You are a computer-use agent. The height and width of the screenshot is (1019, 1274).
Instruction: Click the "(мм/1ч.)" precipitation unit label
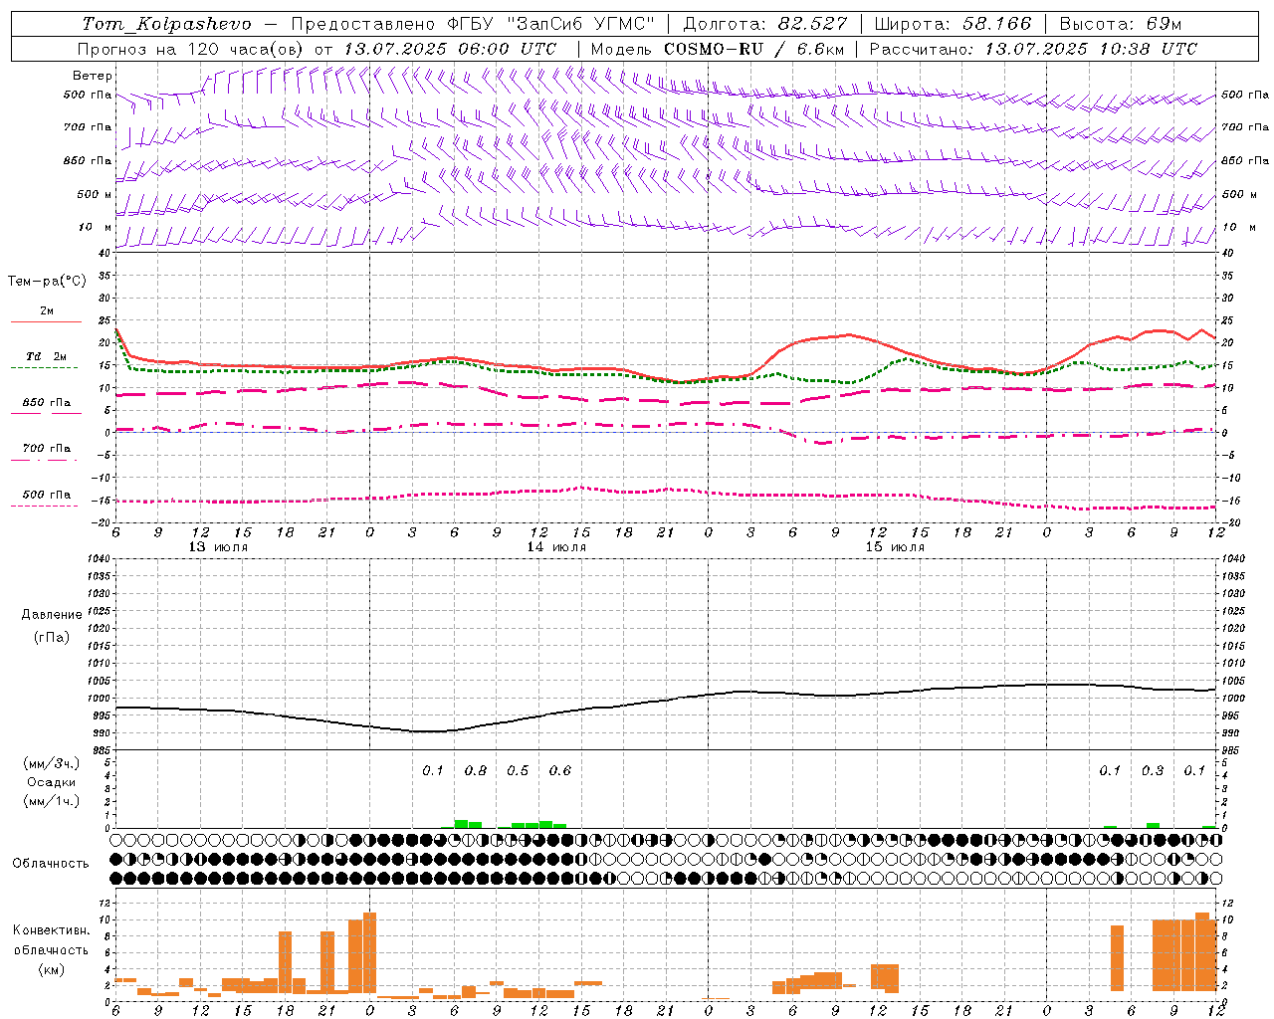[52, 801]
